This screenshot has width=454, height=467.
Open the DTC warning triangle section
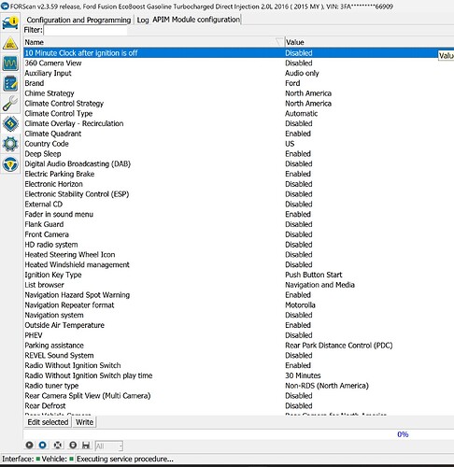click(x=10, y=44)
